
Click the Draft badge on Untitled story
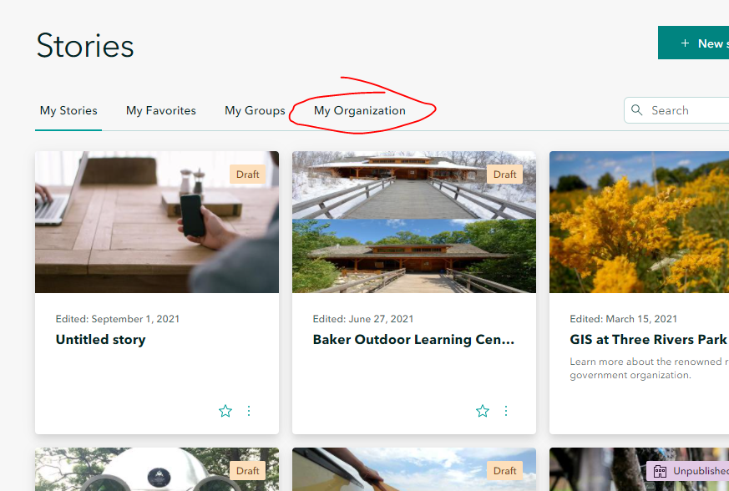point(248,175)
